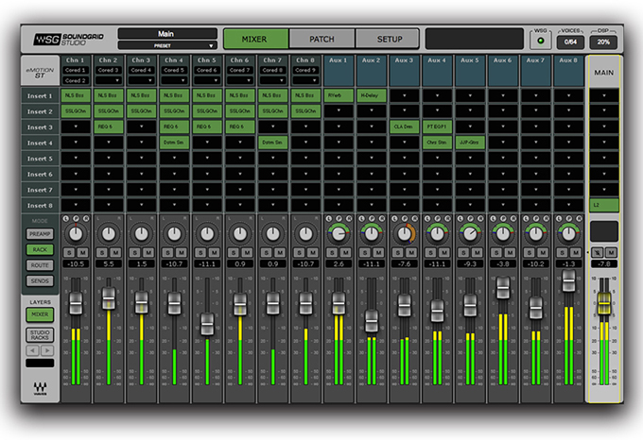Open Insert 1 slot dropdown on Main
Viewport: 643px width, 440px height.
[604, 95]
